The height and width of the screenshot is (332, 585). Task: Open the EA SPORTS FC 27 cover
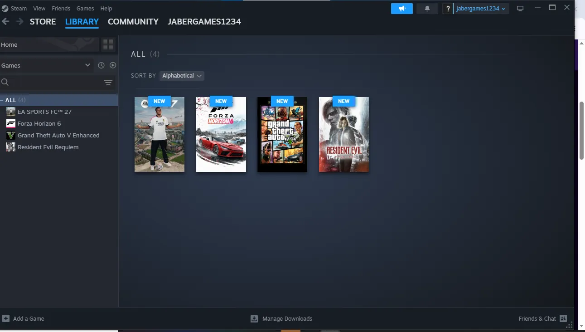[160, 134]
